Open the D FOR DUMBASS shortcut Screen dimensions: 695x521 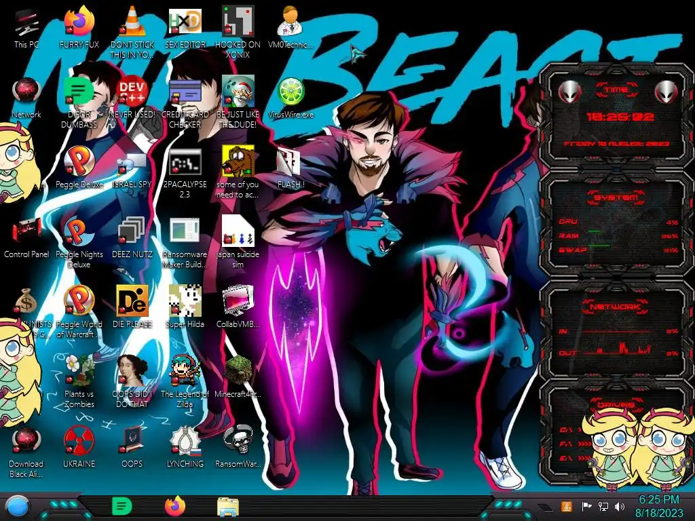[79, 102]
